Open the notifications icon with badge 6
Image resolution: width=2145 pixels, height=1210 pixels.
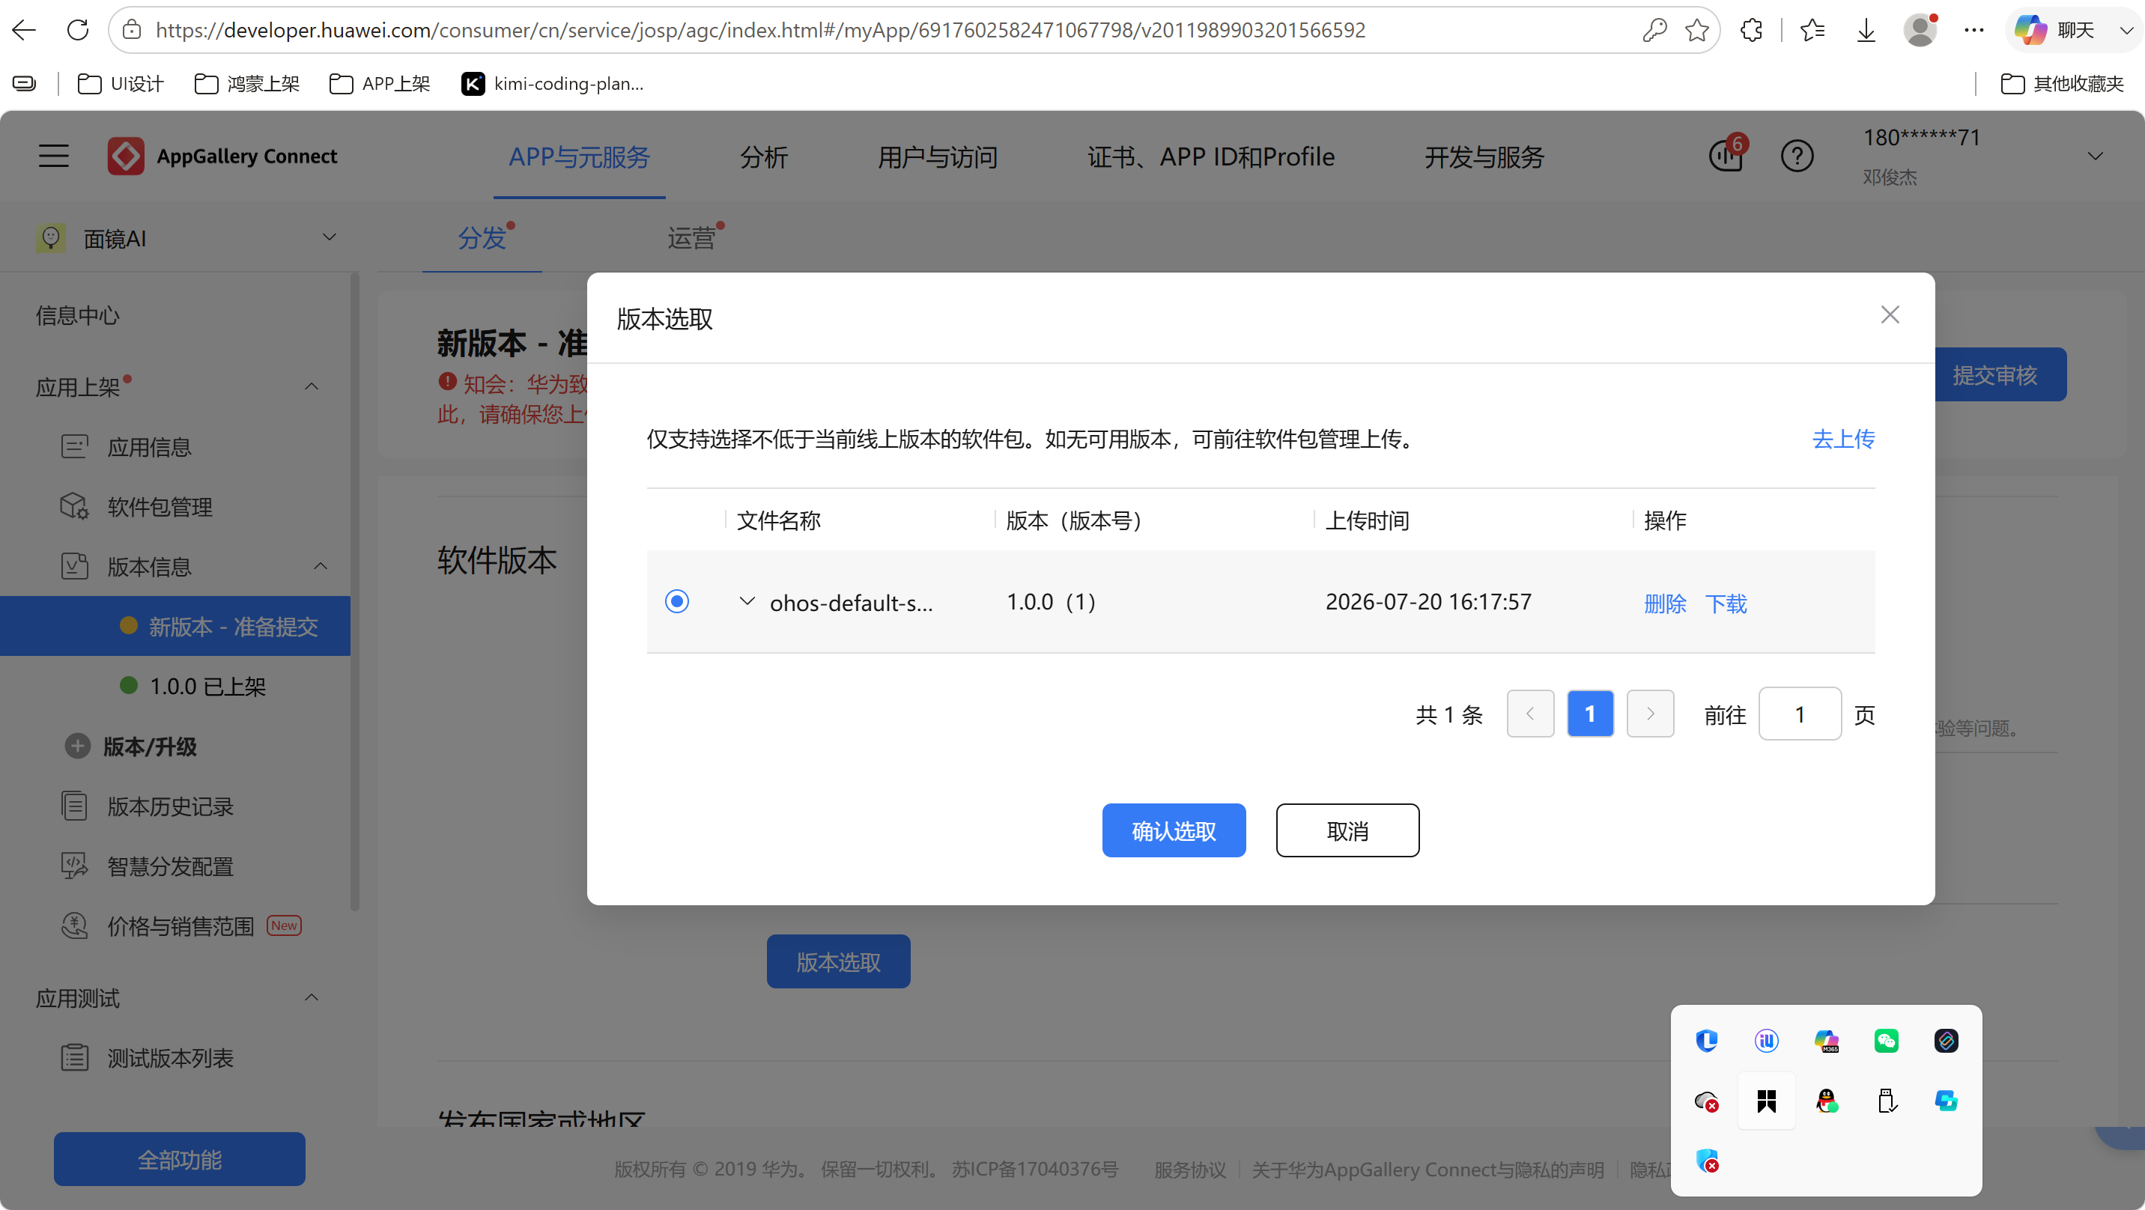click(1726, 155)
